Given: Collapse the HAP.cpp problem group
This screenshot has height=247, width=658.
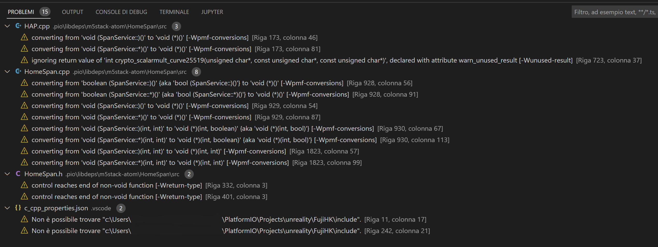Looking at the screenshot, I should coord(7,26).
